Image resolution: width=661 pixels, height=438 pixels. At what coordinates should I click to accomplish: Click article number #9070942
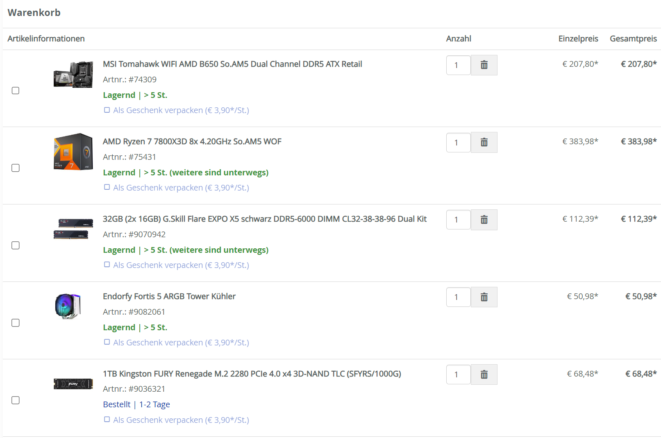tap(147, 234)
